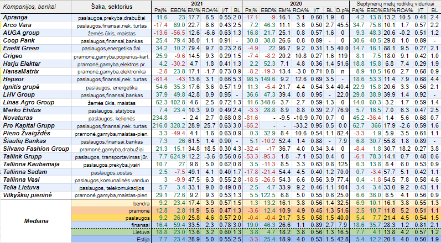Click sector 'pramonė,gamyba,elektros pr.' cell
This screenshot has height=243, width=441.
coord(112,64)
